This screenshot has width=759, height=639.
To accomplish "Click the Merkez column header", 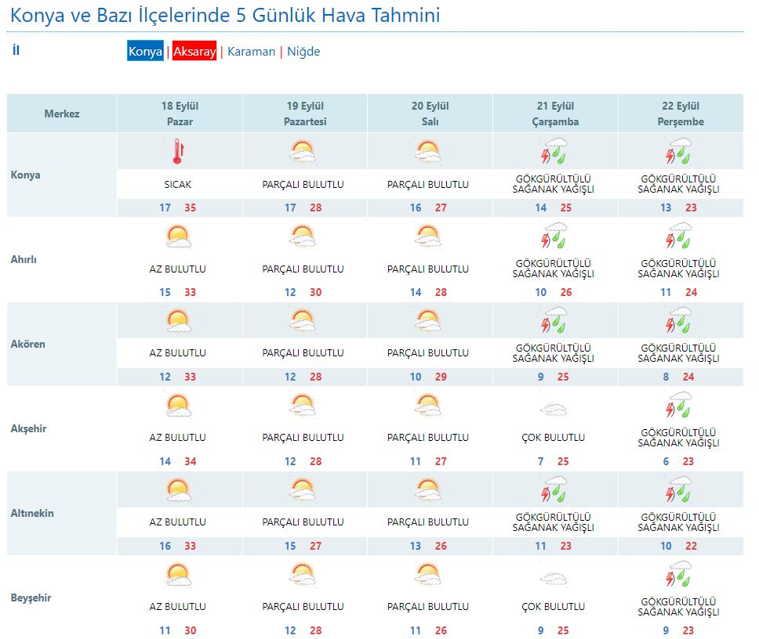I will (x=62, y=114).
